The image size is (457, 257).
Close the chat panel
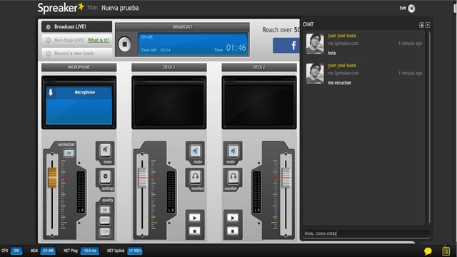[x=428, y=25]
